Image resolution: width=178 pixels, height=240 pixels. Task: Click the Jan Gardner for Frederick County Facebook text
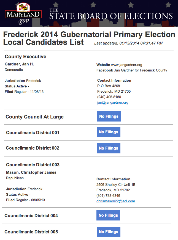141,70
